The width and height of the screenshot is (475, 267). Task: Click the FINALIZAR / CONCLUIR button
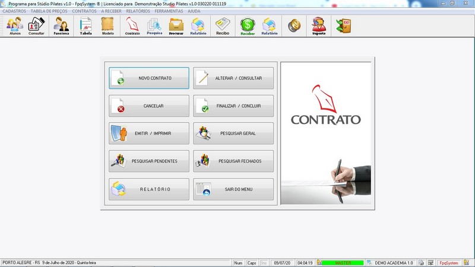click(x=233, y=106)
